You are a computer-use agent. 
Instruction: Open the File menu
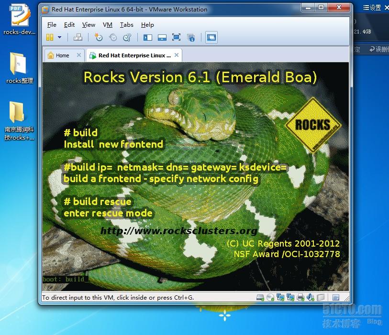[x=52, y=25]
